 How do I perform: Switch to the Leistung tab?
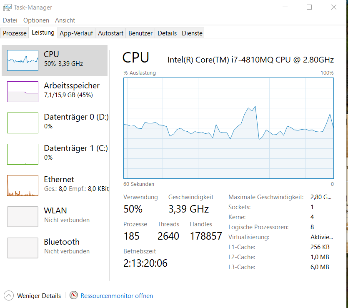click(x=43, y=33)
